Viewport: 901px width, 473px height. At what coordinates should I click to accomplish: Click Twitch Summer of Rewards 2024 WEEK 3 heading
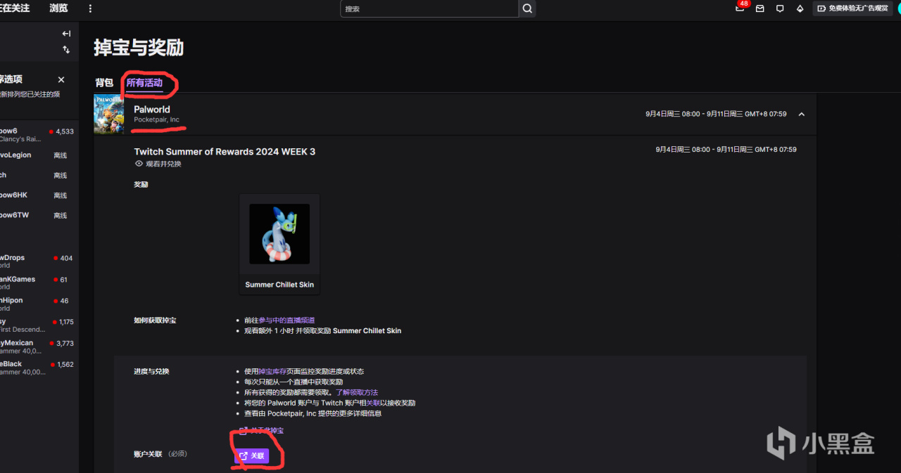[225, 152]
